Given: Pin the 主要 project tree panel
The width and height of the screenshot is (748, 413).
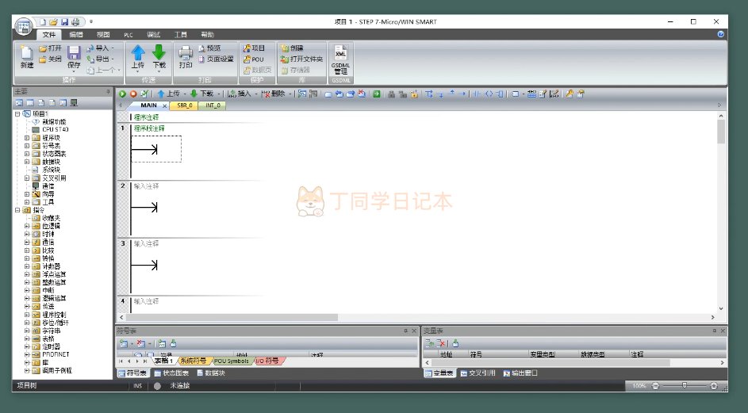Looking at the screenshot, I should click(x=108, y=92).
